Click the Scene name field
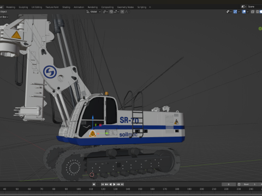 pos(254,7)
